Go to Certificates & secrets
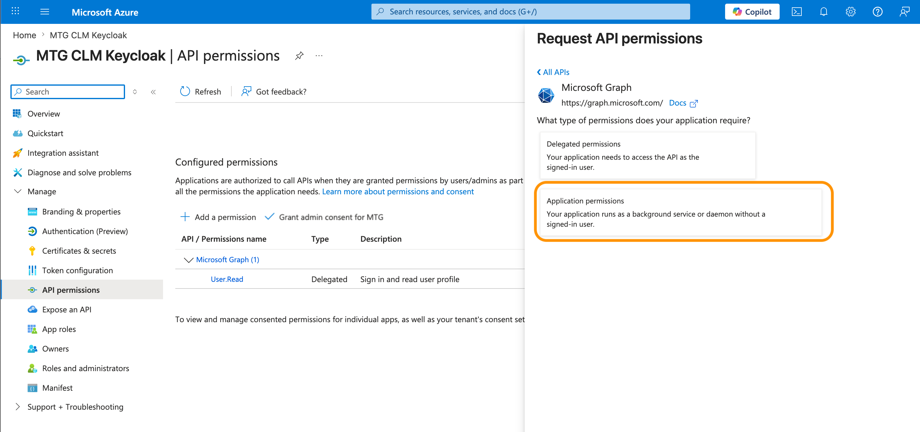This screenshot has width=920, height=432. click(x=79, y=251)
